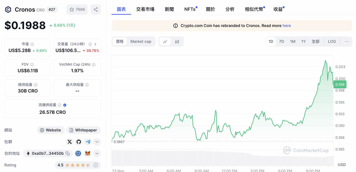Switch chart data to Market cap
This screenshot has height=172, width=356.
(x=141, y=41)
